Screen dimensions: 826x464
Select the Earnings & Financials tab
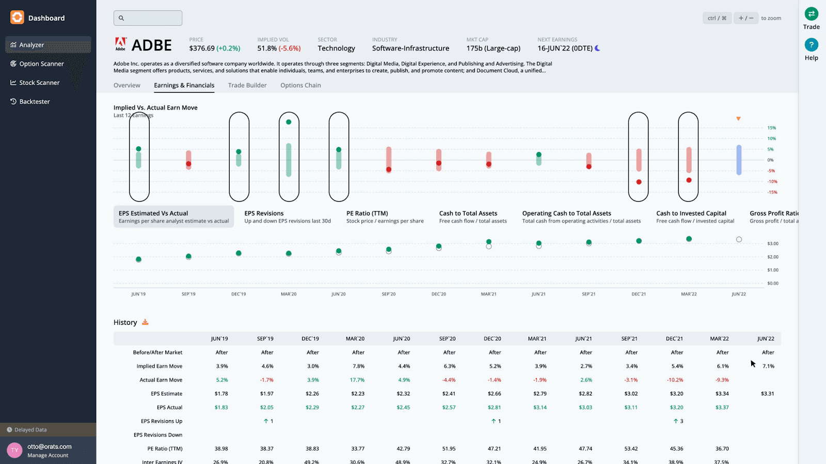click(184, 86)
